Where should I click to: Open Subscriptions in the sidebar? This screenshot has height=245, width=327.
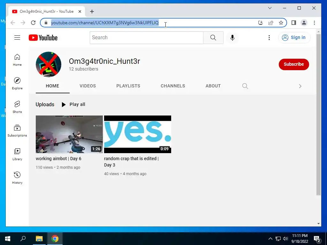click(x=17, y=130)
